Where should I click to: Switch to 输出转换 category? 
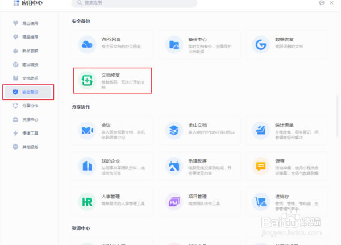coord(28,64)
